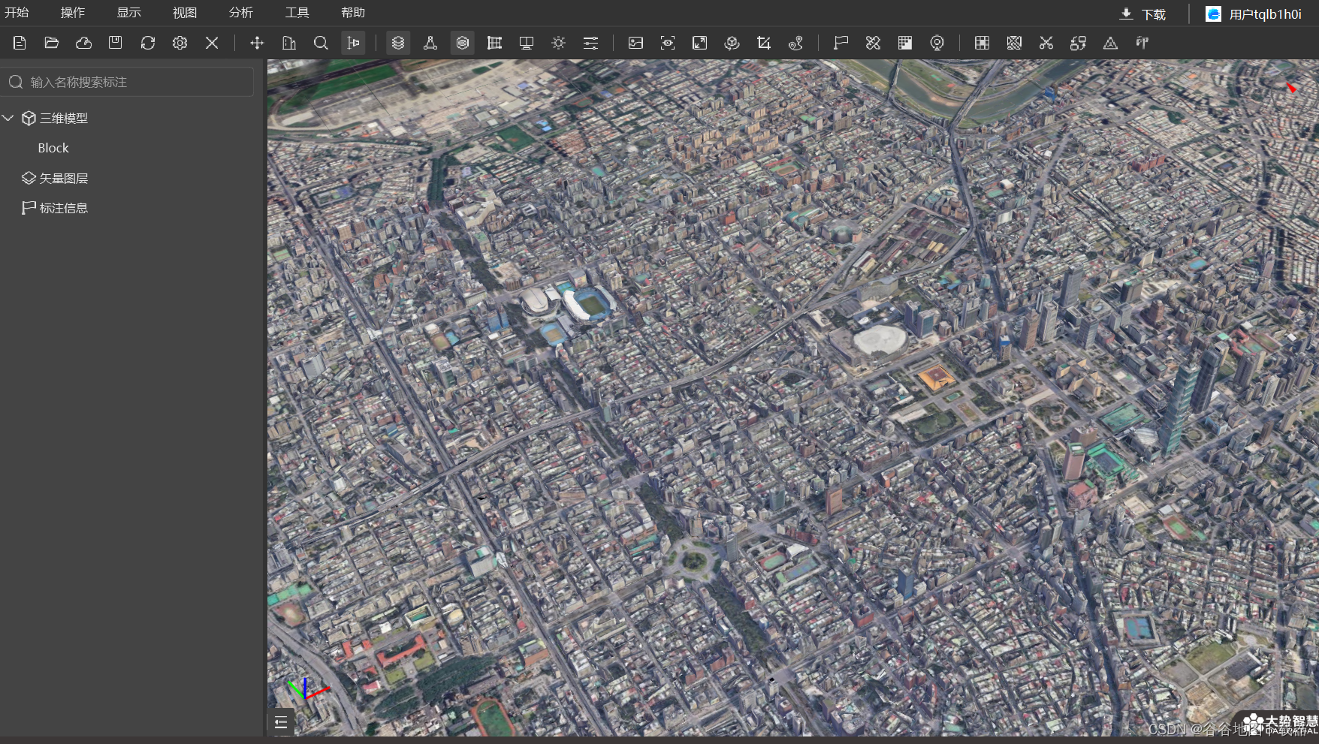This screenshot has width=1319, height=744.
Task: Click the pixel grid gradient icon
Action: 905,43
